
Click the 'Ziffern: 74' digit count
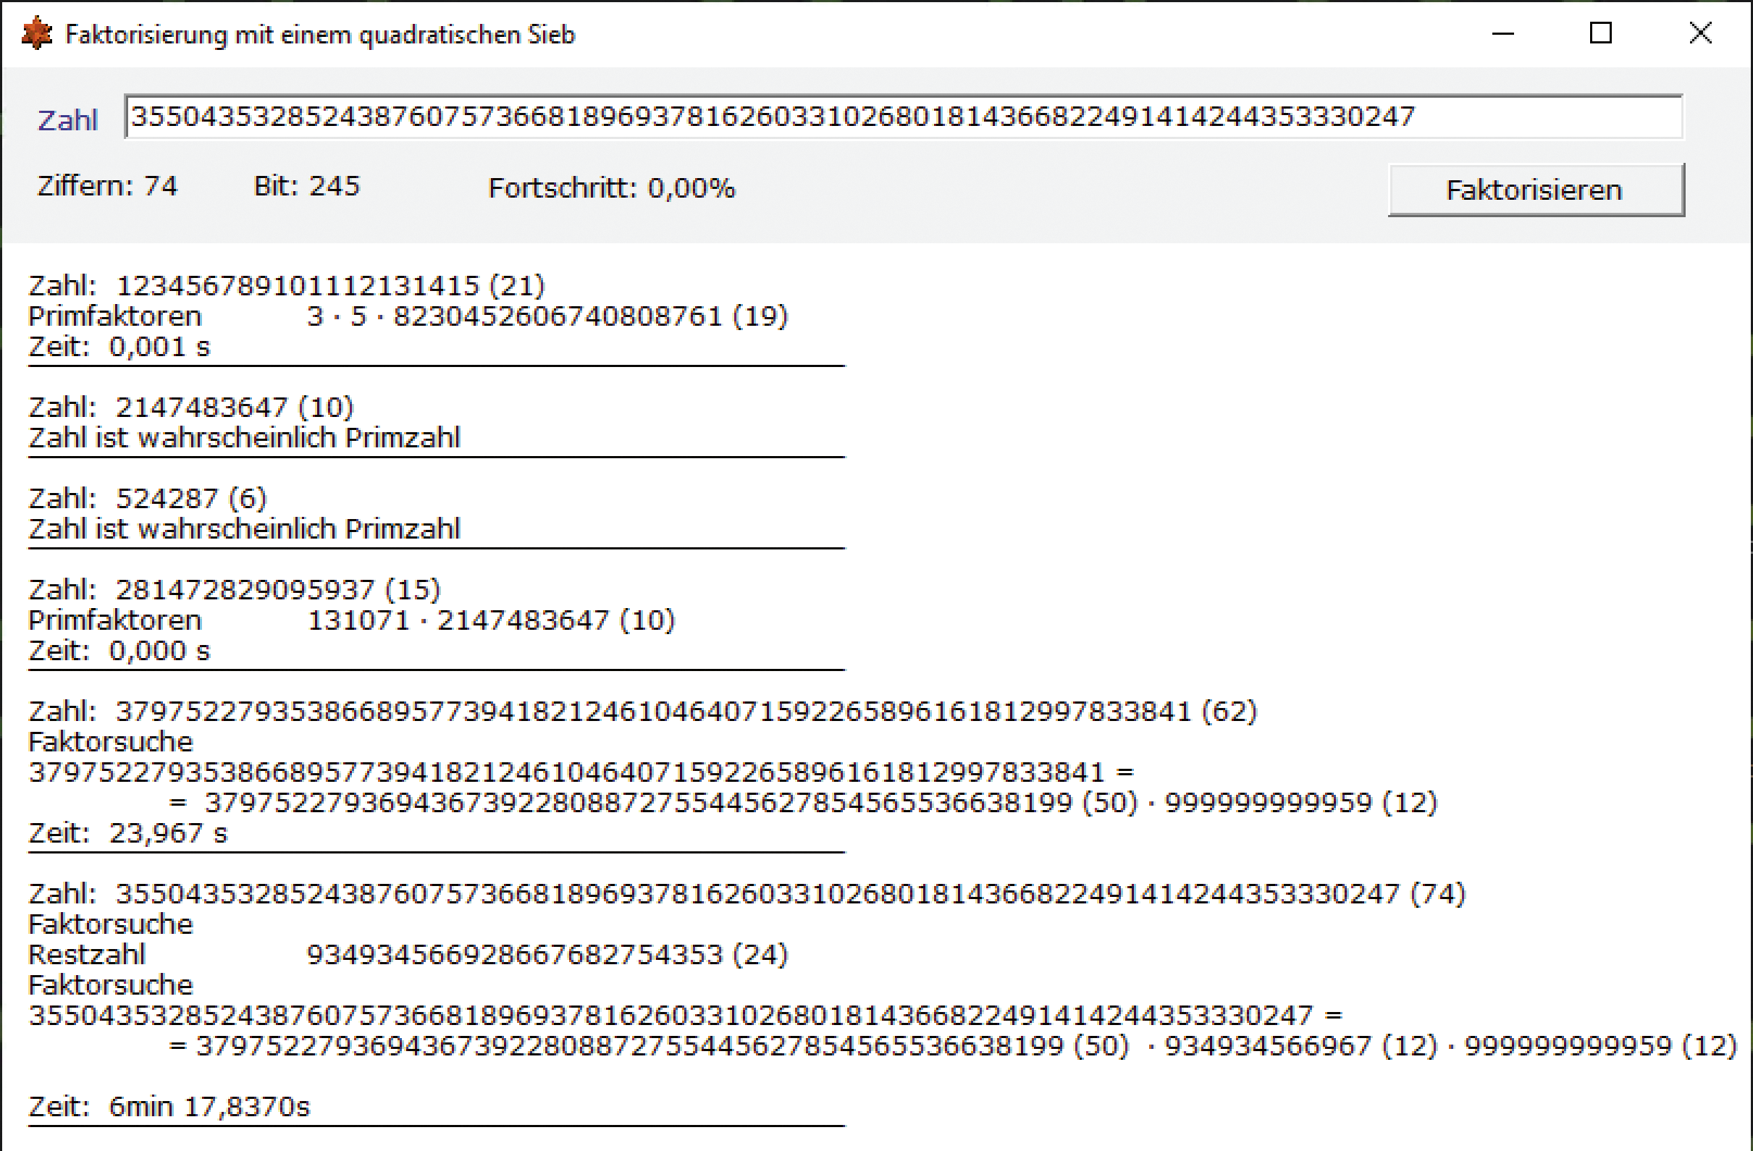[x=108, y=186]
